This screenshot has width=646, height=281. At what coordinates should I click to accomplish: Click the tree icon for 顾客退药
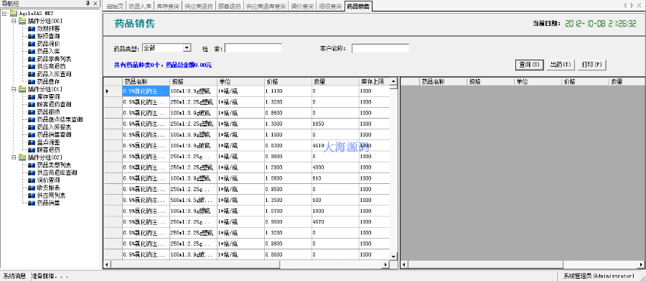coord(32,149)
